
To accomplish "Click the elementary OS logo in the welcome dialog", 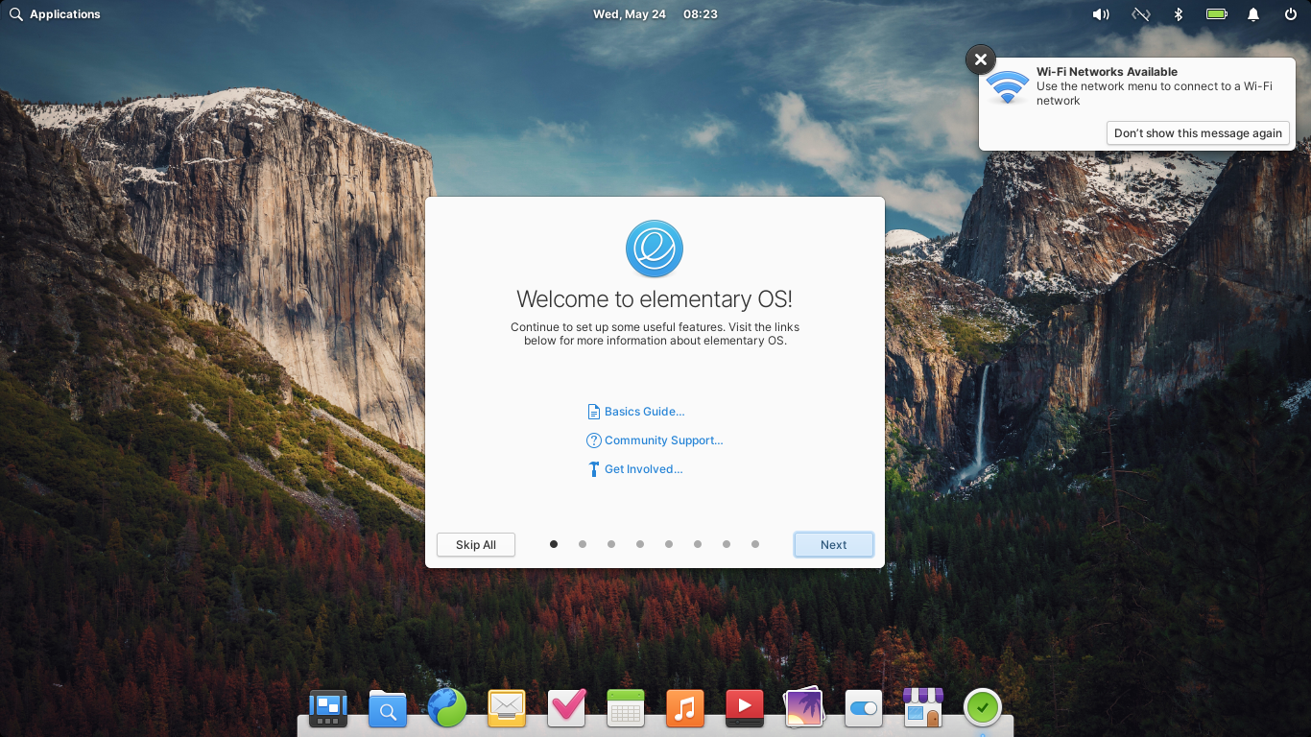I will [x=655, y=249].
